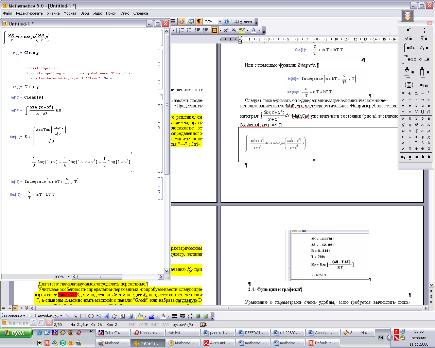
Task: Toggle outside border button in Word
Action: pyautogui.click(x=214, y=30)
